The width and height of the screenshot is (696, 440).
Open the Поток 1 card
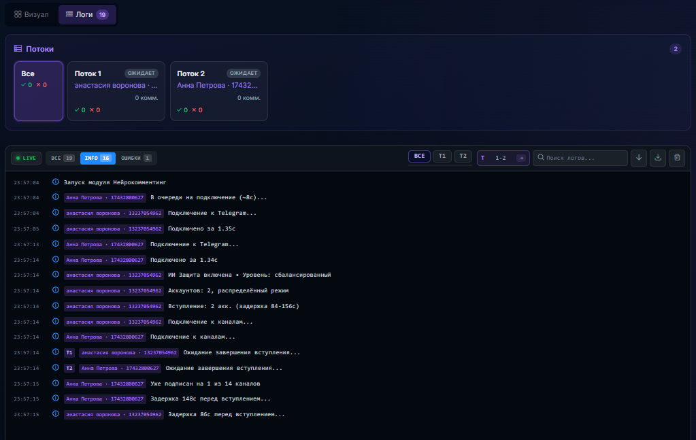pyautogui.click(x=116, y=91)
